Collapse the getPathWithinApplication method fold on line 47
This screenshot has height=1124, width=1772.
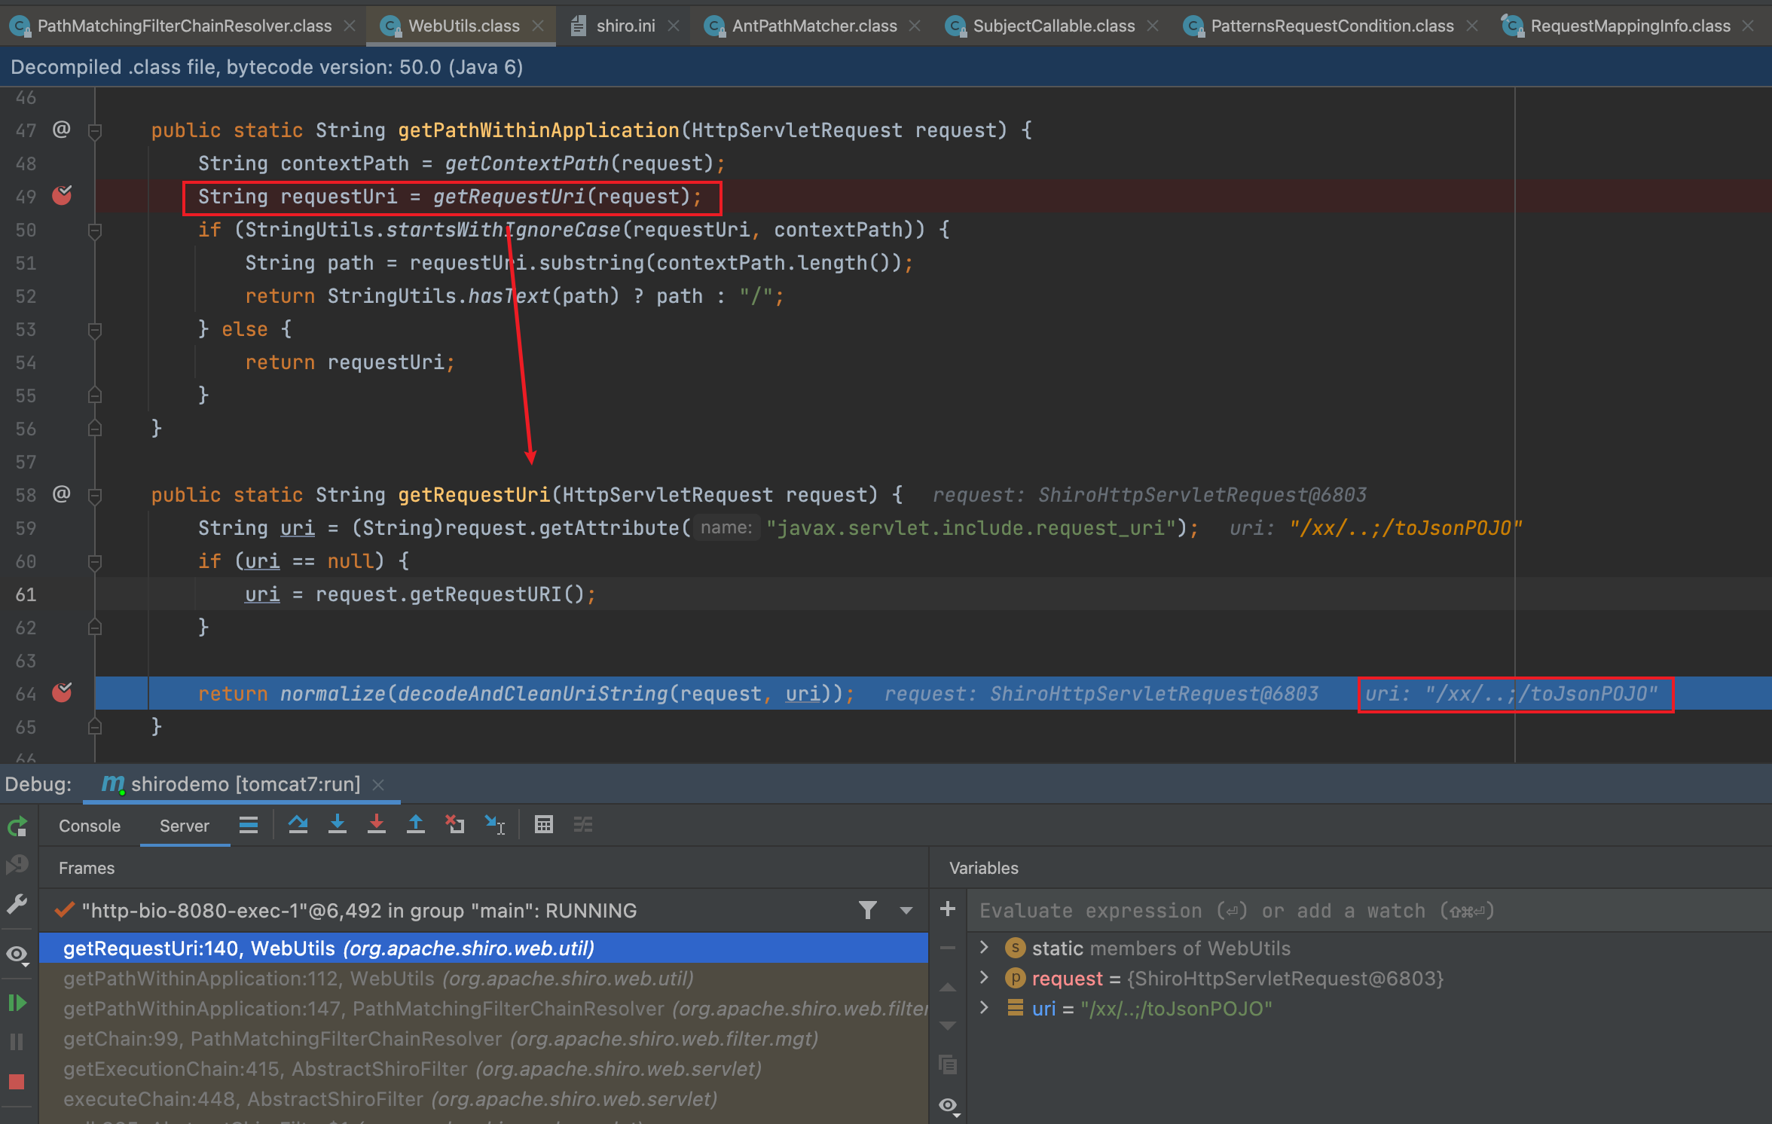(x=95, y=132)
